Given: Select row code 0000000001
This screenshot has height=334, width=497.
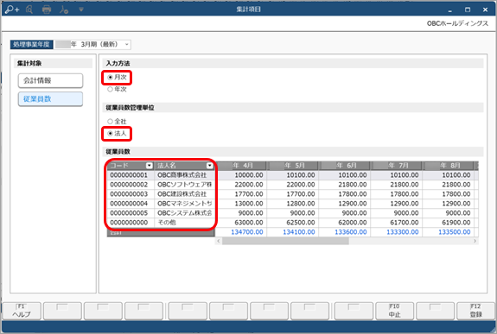Looking at the screenshot, I should (131, 175).
